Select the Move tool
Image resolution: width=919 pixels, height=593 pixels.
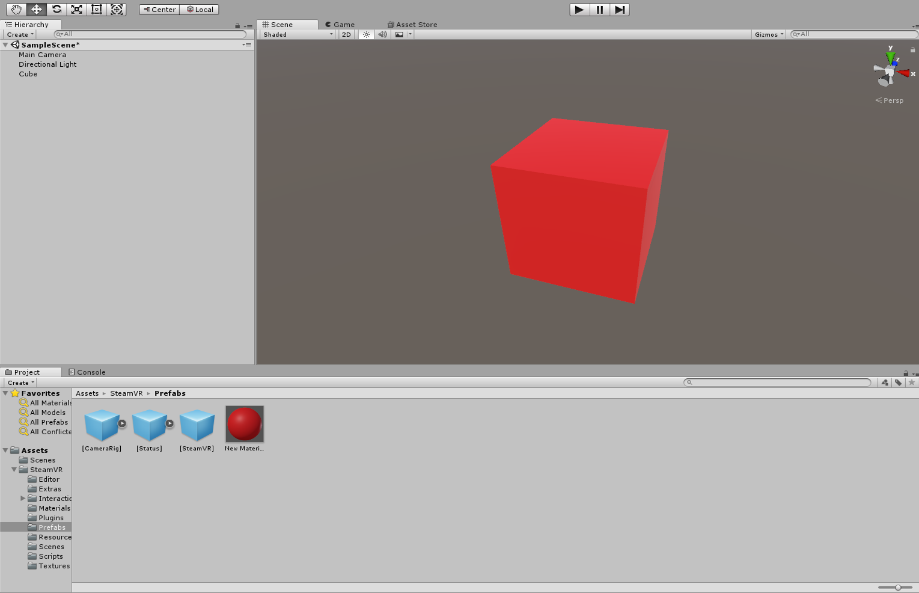(x=37, y=10)
